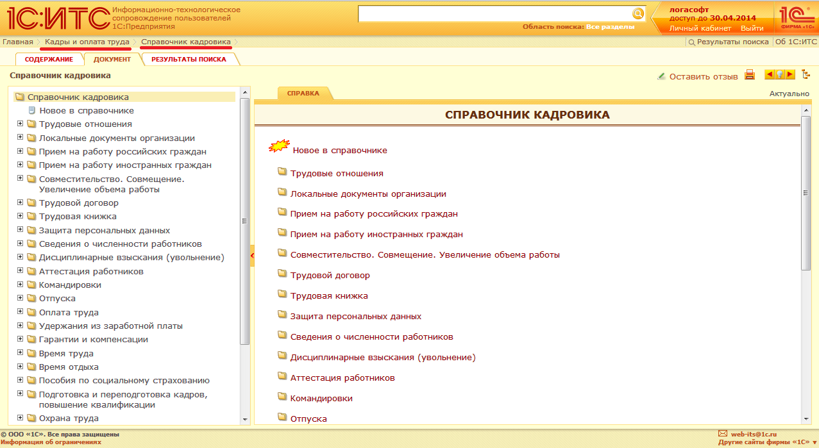Click the envelope icon next to web-its@1c.ru

(723, 434)
